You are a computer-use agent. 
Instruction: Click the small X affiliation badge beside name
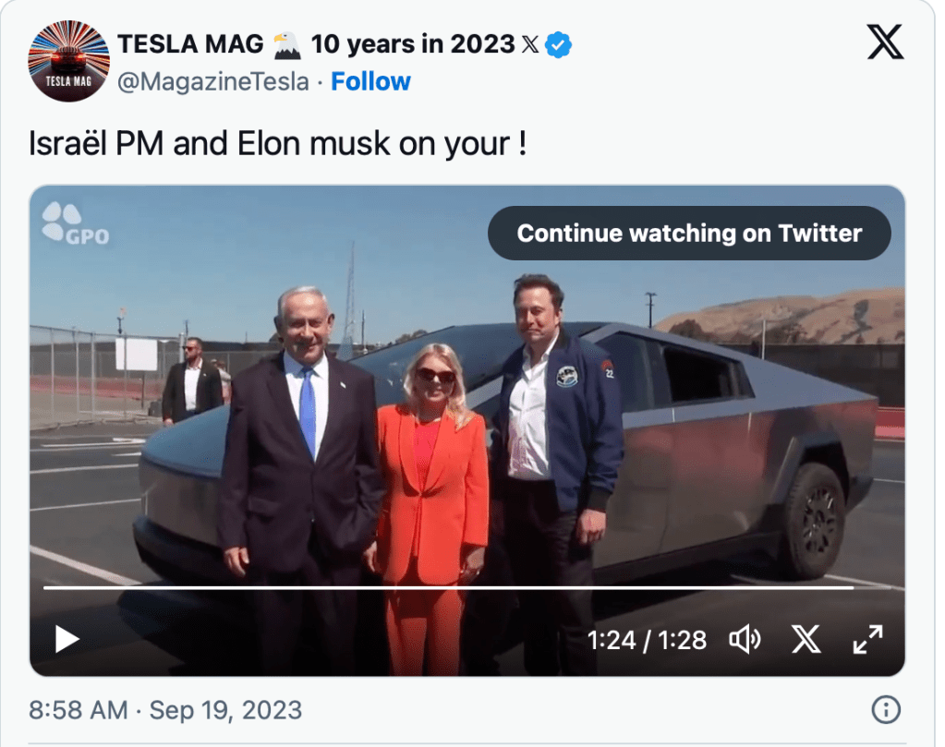click(x=530, y=43)
